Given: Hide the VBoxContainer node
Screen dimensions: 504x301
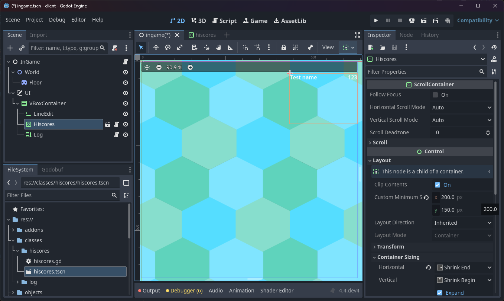Looking at the screenshot, I should [126, 103].
